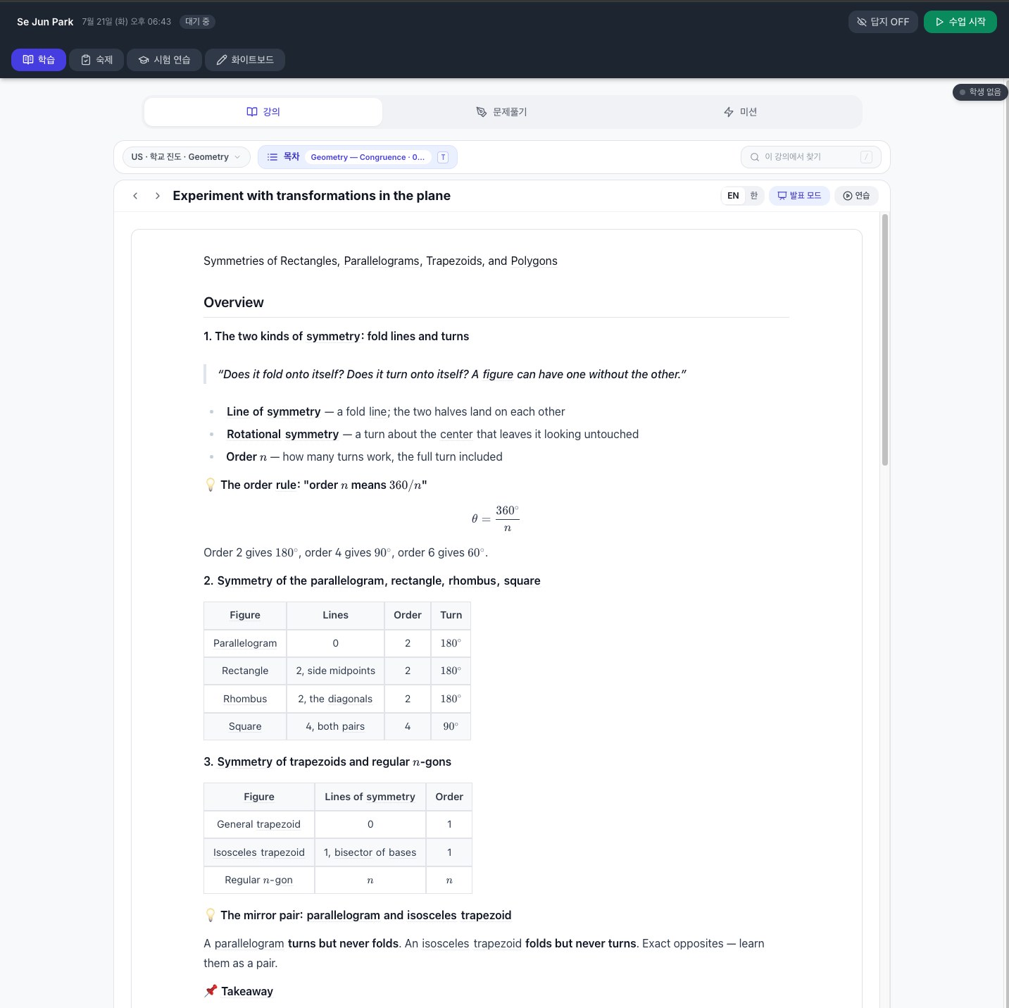This screenshot has height=1008, width=1009.
Task: Click the lightbulb icon beside "The order rule"
Action: click(x=210, y=485)
